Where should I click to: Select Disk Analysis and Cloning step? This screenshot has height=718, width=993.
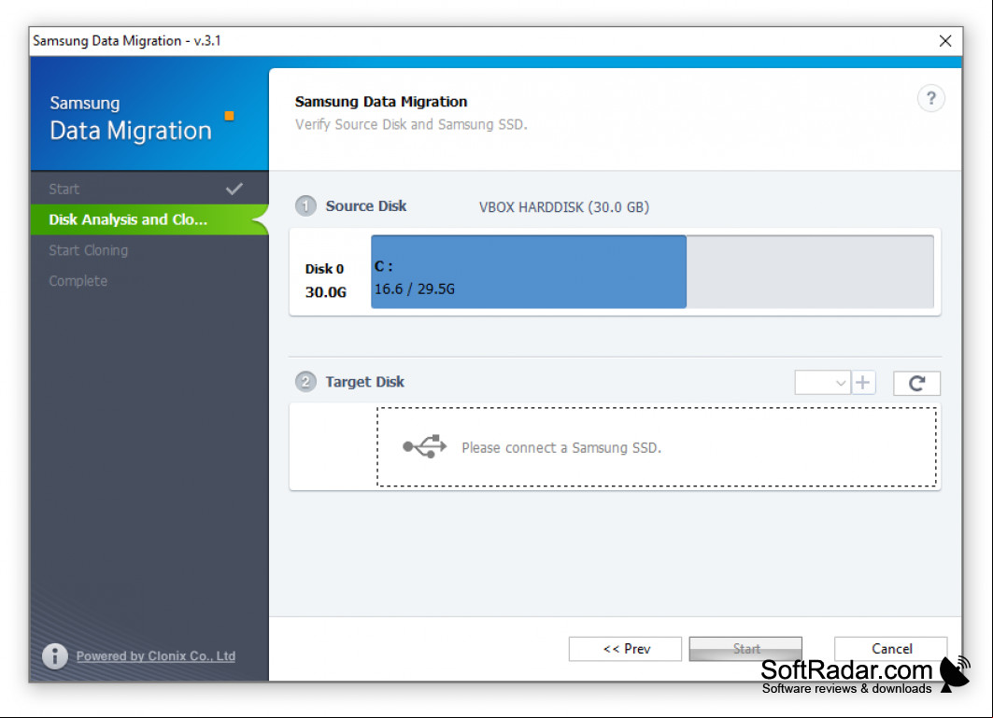tap(149, 219)
